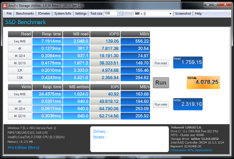Open the System Info menu
The image size is (234, 159).
(63, 13)
